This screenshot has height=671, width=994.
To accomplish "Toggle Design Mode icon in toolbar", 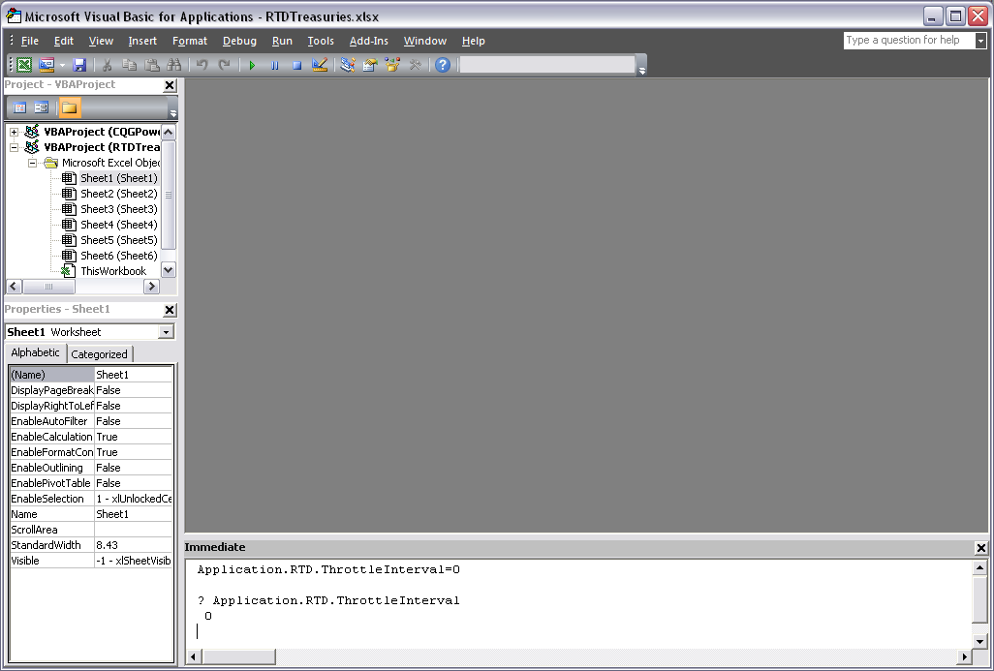I will [320, 65].
